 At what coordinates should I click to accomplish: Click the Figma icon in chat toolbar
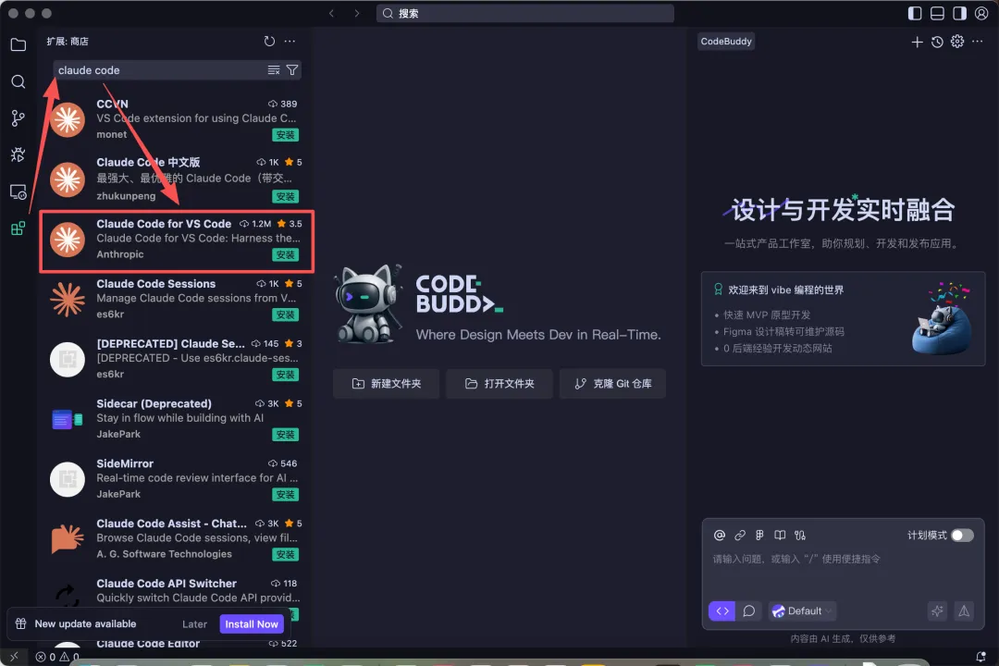(759, 536)
